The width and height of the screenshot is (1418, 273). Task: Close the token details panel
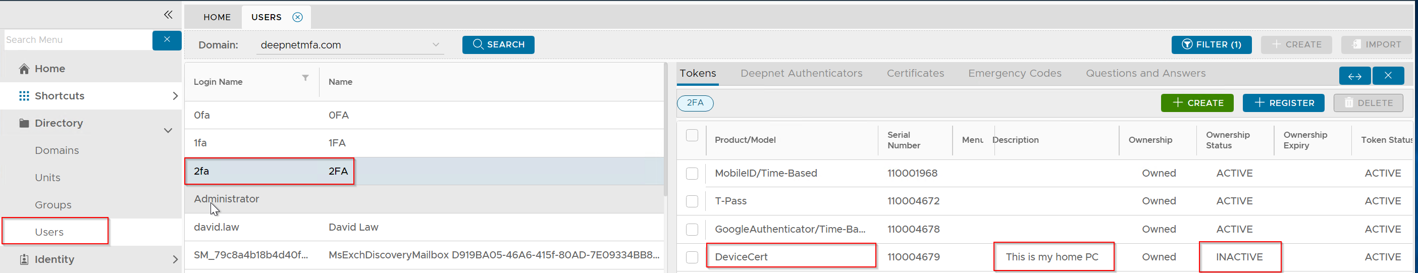pos(1388,76)
